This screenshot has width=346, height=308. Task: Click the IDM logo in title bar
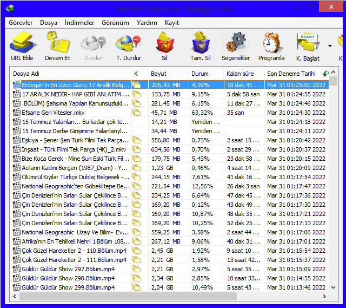tap(10, 9)
